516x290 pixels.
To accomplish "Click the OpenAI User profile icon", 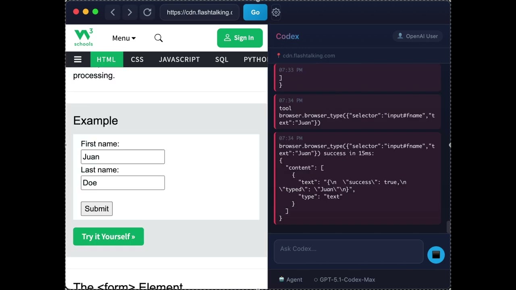I will click(400, 36).
